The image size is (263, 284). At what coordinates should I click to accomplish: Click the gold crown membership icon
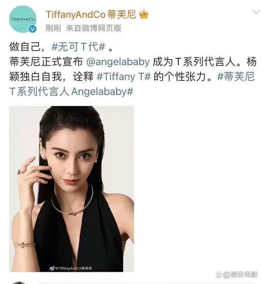click(x=144, y=14)
